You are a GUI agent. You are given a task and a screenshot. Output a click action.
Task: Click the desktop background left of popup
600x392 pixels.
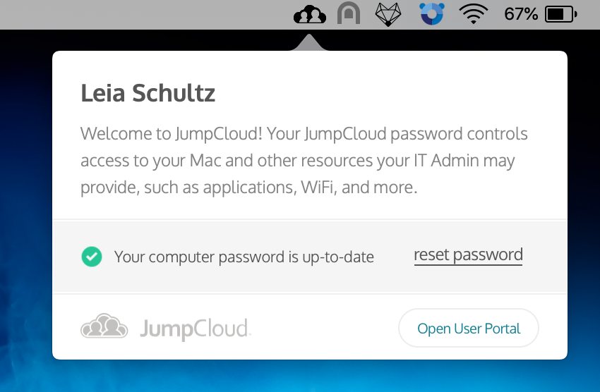(x=25, y=212)
